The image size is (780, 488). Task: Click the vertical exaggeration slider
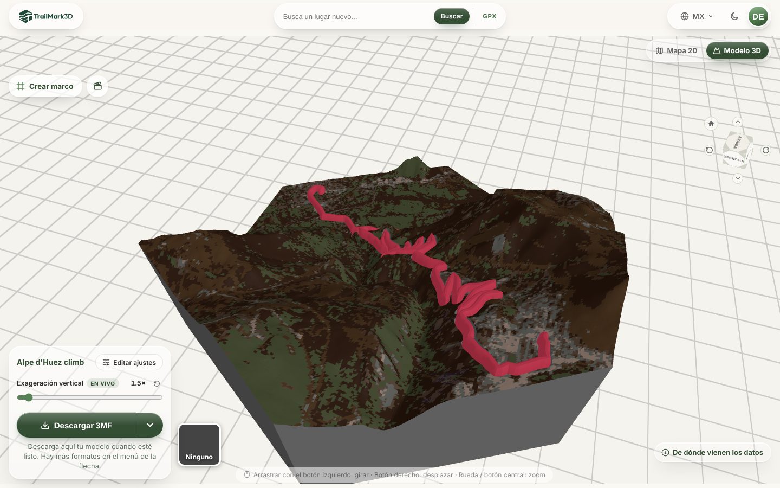[89, 397]
